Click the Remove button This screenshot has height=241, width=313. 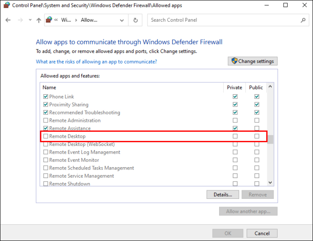[258, 194]
